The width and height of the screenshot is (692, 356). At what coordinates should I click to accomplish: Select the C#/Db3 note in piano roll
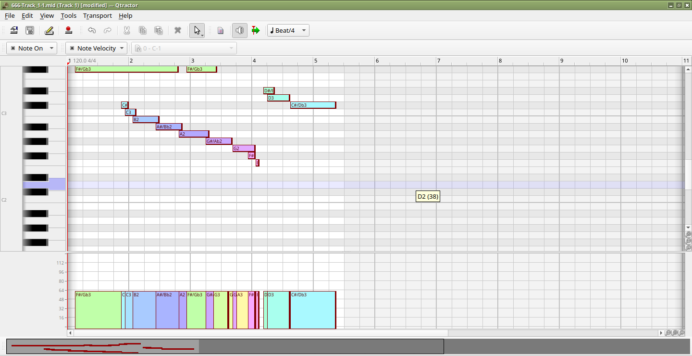click(313, 105)
